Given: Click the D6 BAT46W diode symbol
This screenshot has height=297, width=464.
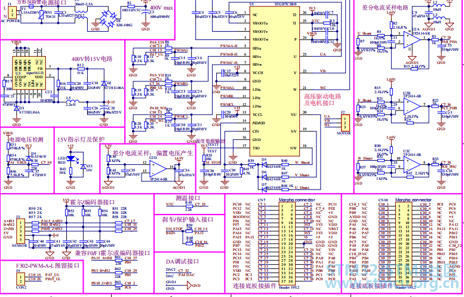Looking at the screenshot, I should [x=265, y=177].
